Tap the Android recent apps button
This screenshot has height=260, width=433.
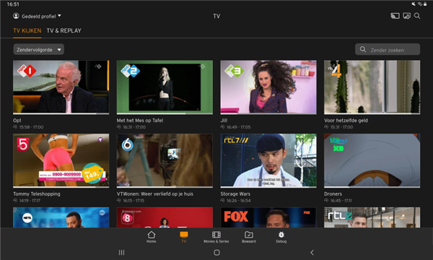coord(121,252)
